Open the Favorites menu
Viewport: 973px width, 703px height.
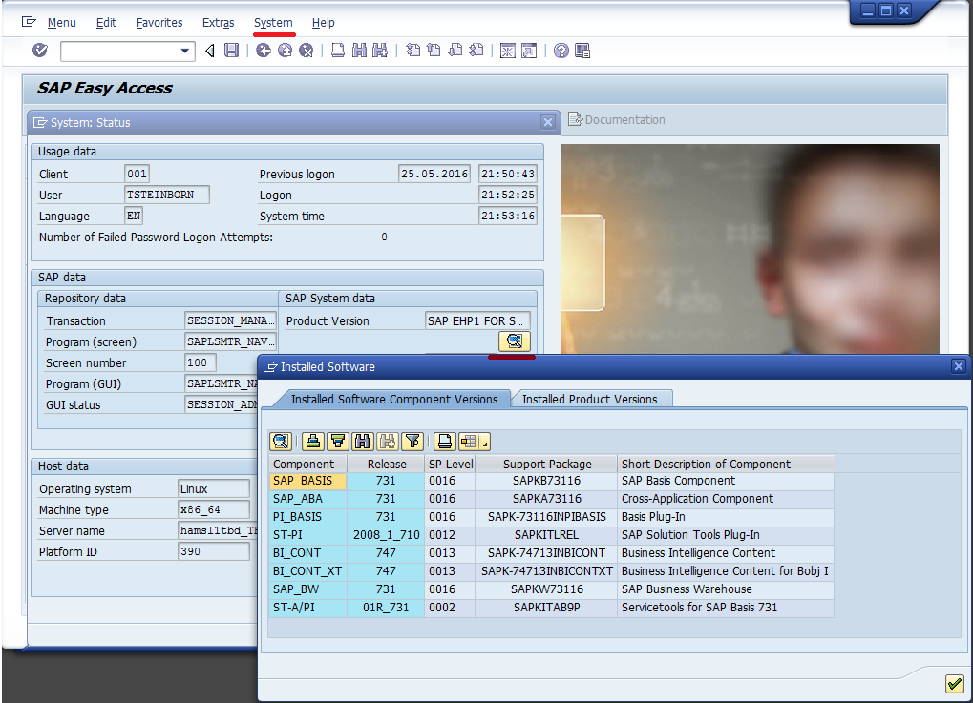click(x=159, y=23)
